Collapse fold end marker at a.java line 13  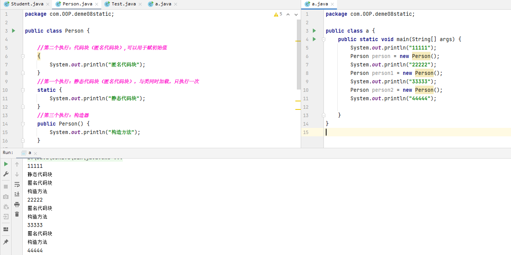click(323, 115)
